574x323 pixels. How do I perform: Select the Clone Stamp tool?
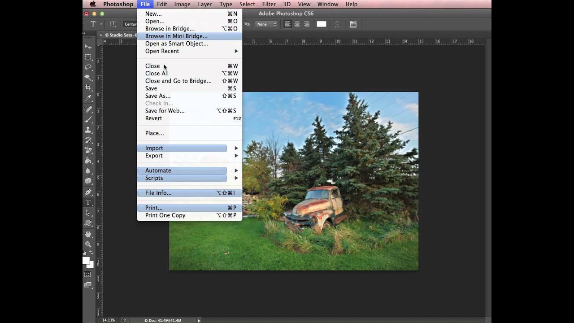pos(88,130)
